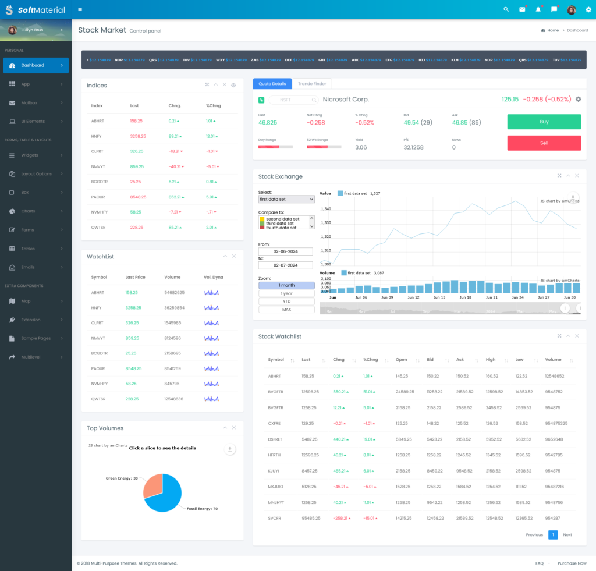Image resolution: width=596 pixels, height=571 pixels.
Task: Expand the Charts sidebar menu
Action: point(35,211)
